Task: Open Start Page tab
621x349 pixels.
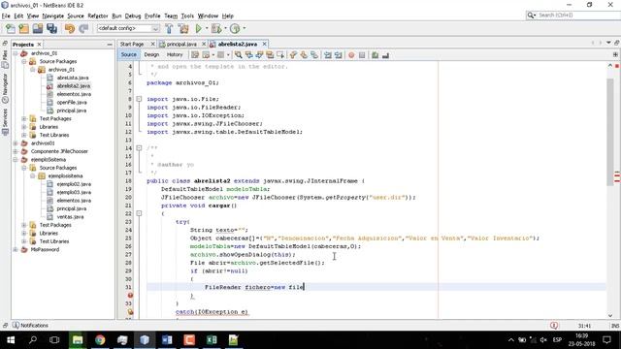Action: click(132, 44)
